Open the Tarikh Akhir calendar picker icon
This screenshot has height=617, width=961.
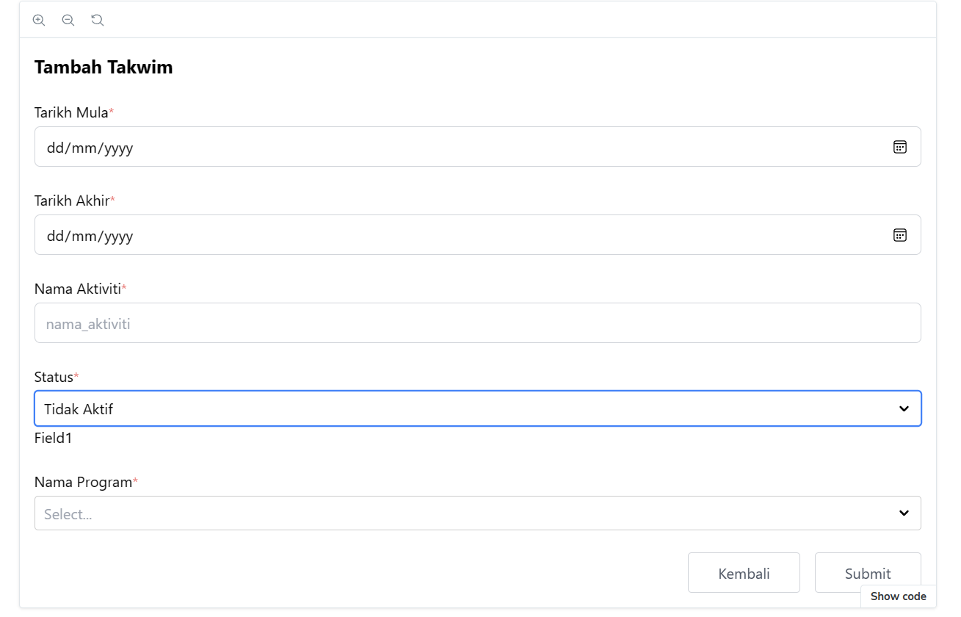(x=899, y=235)
